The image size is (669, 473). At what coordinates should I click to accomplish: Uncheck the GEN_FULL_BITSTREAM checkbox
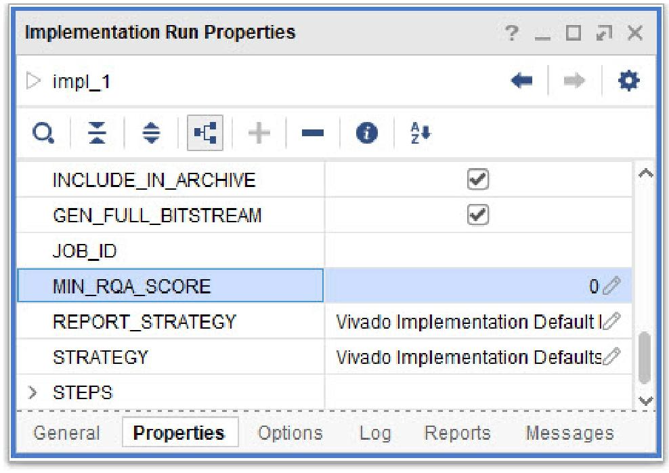[x=478, y=214]
